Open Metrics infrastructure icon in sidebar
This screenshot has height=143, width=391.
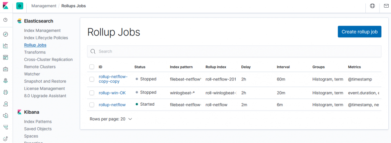pos(5,104)
